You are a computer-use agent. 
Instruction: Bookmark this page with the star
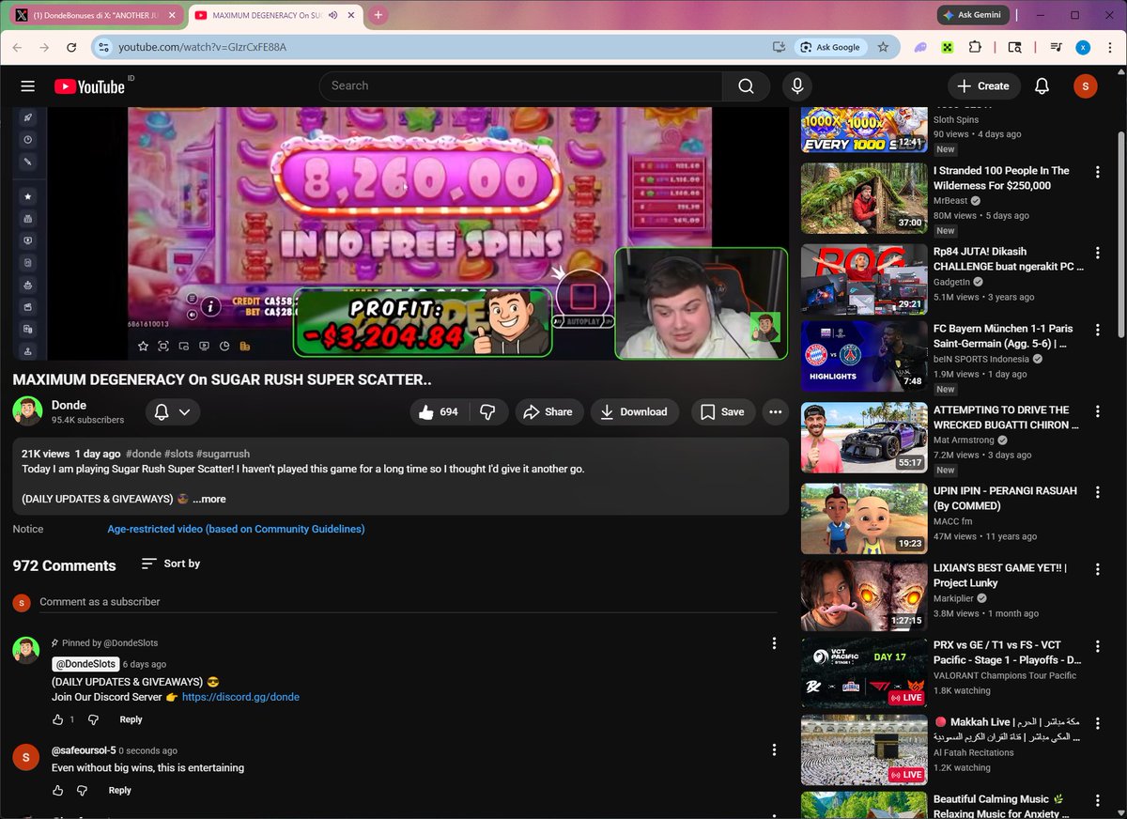pyautogui.click(x=883, y=47)
